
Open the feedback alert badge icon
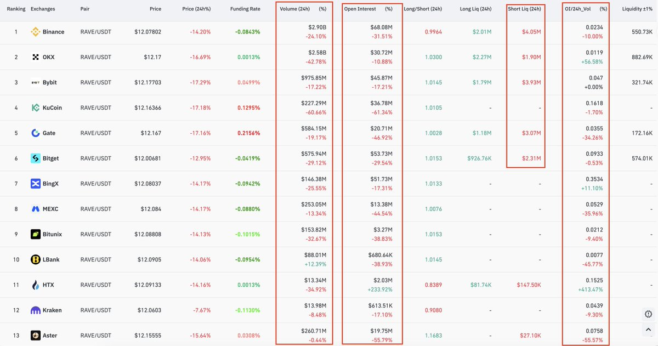click(x=649, y=314)
